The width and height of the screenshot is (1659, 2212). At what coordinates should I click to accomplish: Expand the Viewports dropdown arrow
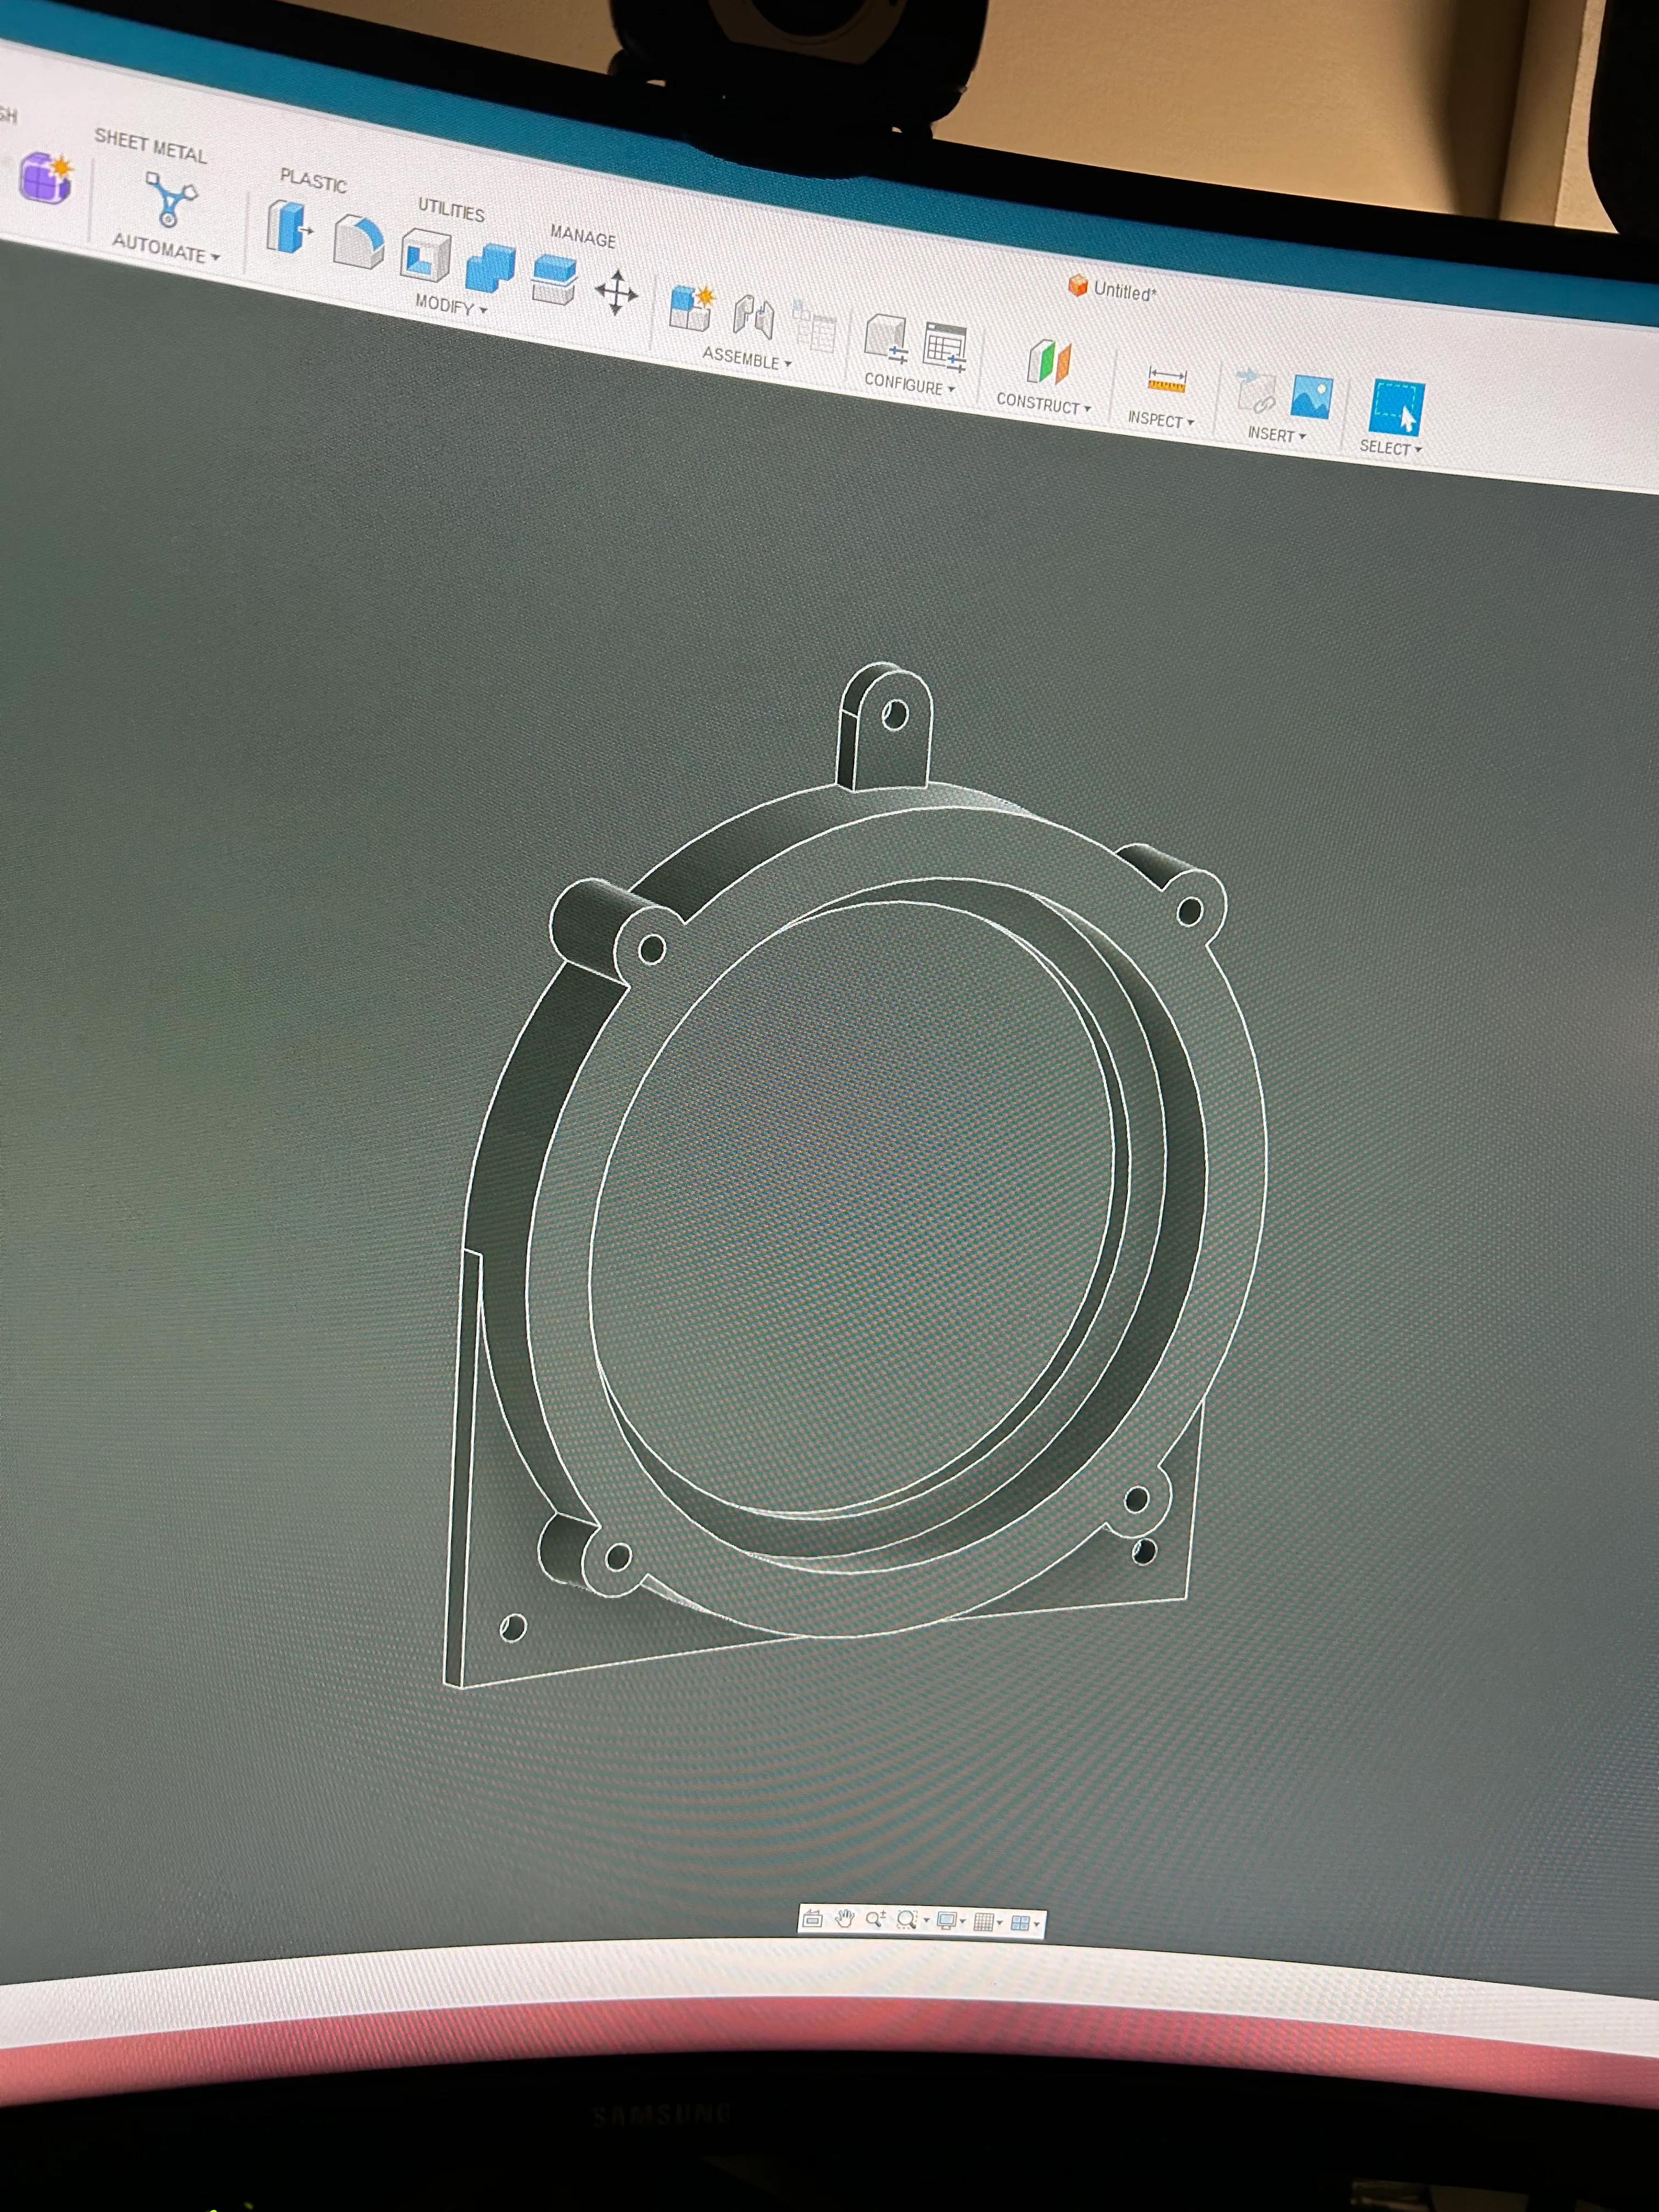tap(1036, 1924)
